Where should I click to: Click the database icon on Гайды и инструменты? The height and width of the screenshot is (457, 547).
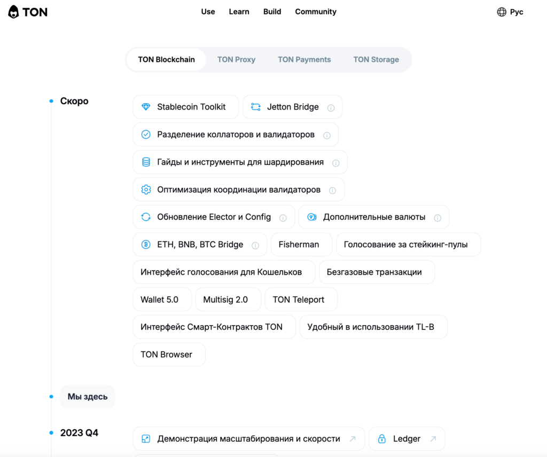click(146, 162)
